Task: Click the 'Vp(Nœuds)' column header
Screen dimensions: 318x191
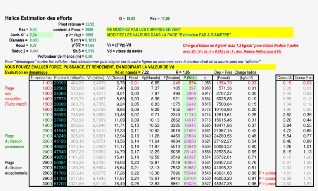Action: click(151, 77)
